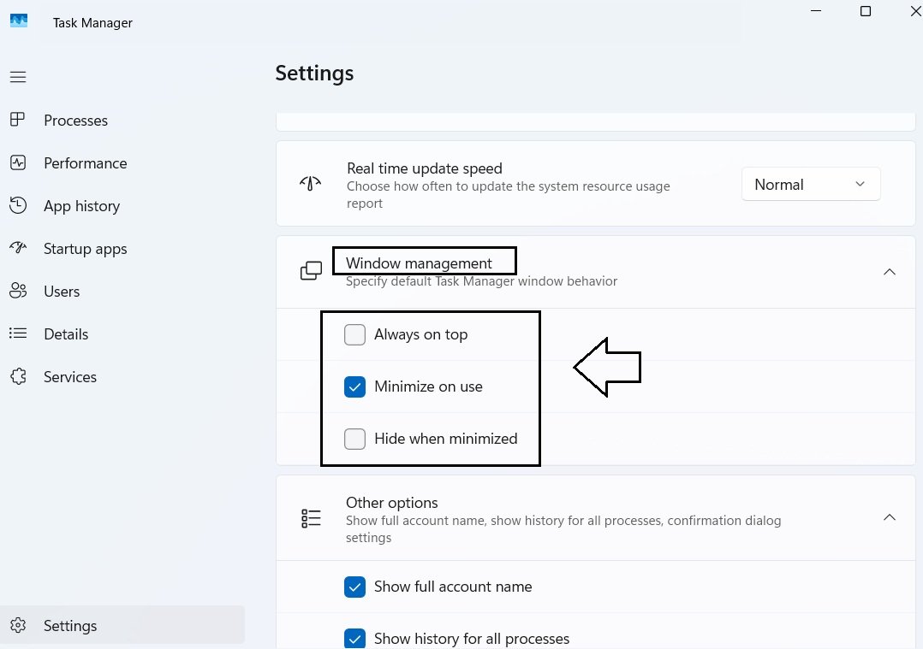Click the Window management windows icon
923x649 pixels.
[311, 271]
